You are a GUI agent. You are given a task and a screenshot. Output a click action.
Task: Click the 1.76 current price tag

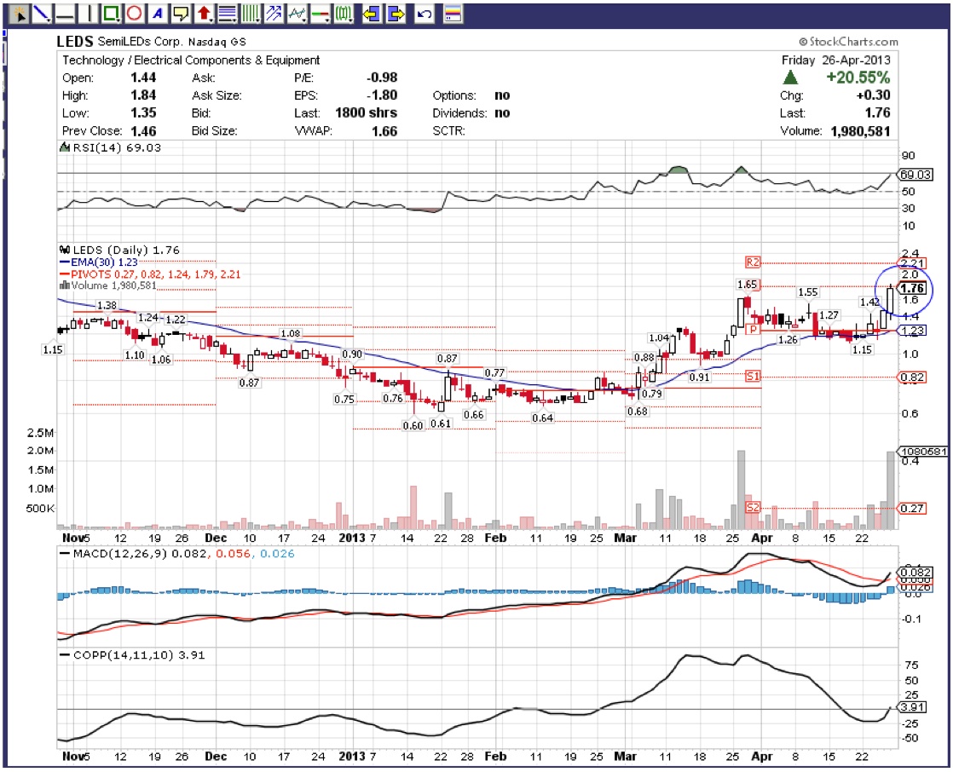pyautogui.click(x=912, y=288)
